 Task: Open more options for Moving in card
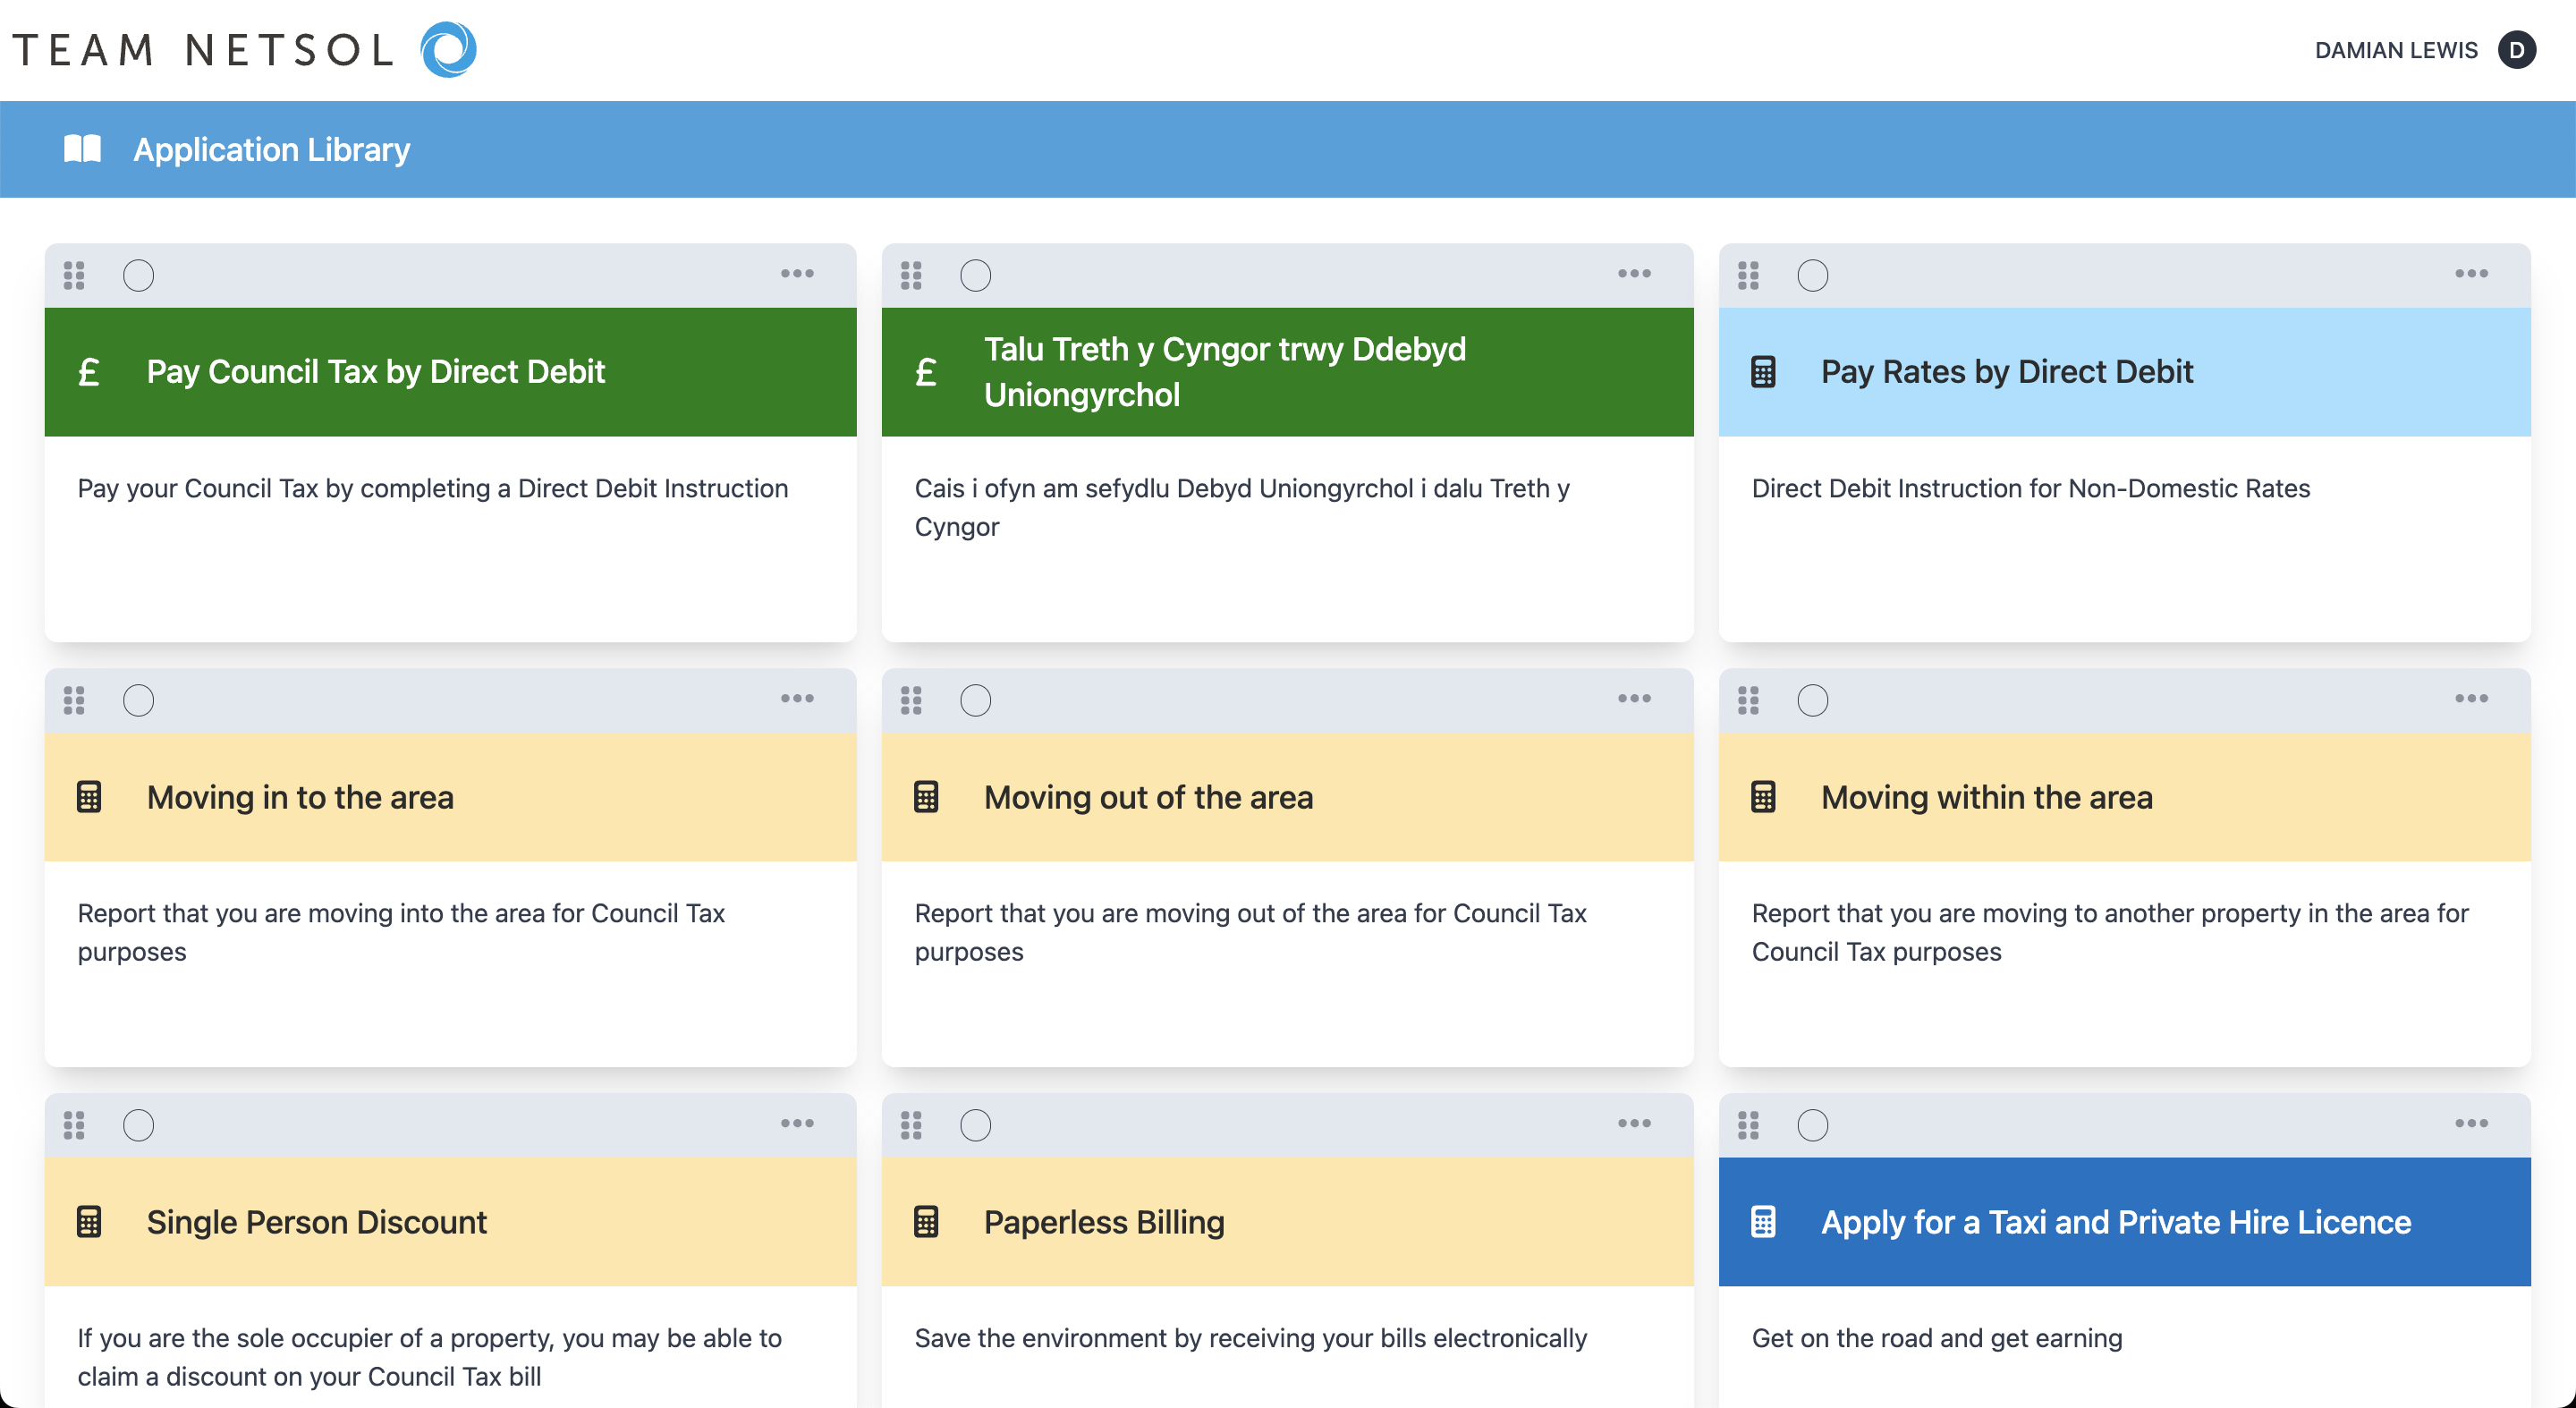[x=797, y=698]
